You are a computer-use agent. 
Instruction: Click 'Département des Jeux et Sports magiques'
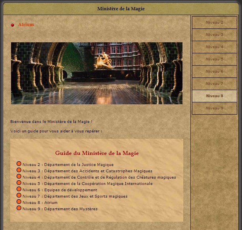[x=86, y=196]
